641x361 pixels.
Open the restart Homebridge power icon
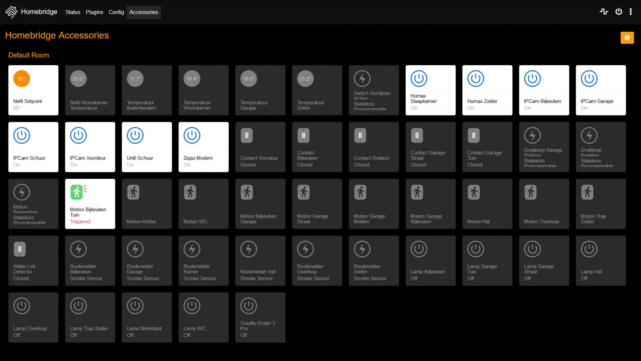pyautogui.click(x=619, y=12)
